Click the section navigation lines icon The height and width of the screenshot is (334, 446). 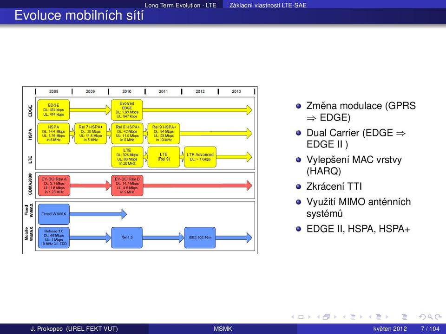[x=379, y=317]
